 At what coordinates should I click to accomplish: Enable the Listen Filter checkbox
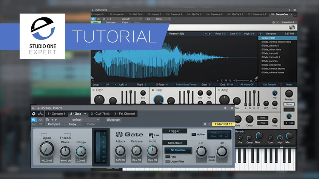pyautogui.click(x=168, y=162)
